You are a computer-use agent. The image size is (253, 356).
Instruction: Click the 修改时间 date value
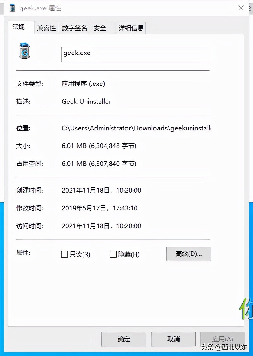click(100, 208)
